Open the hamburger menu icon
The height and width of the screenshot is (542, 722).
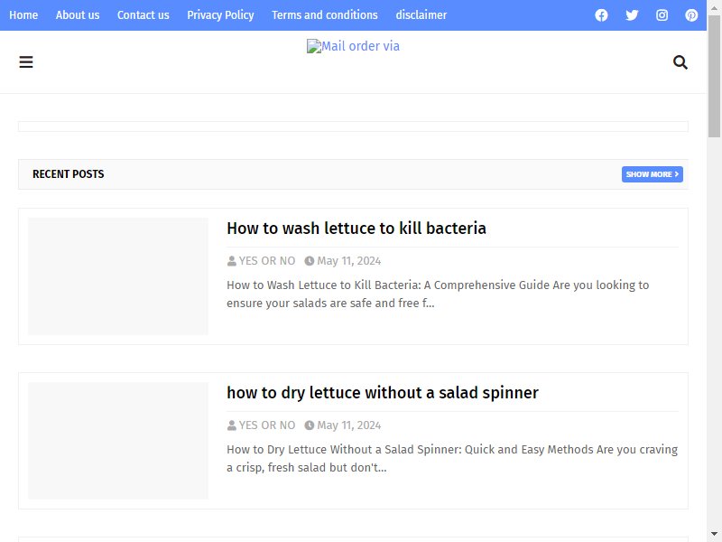tap(26, 61)
